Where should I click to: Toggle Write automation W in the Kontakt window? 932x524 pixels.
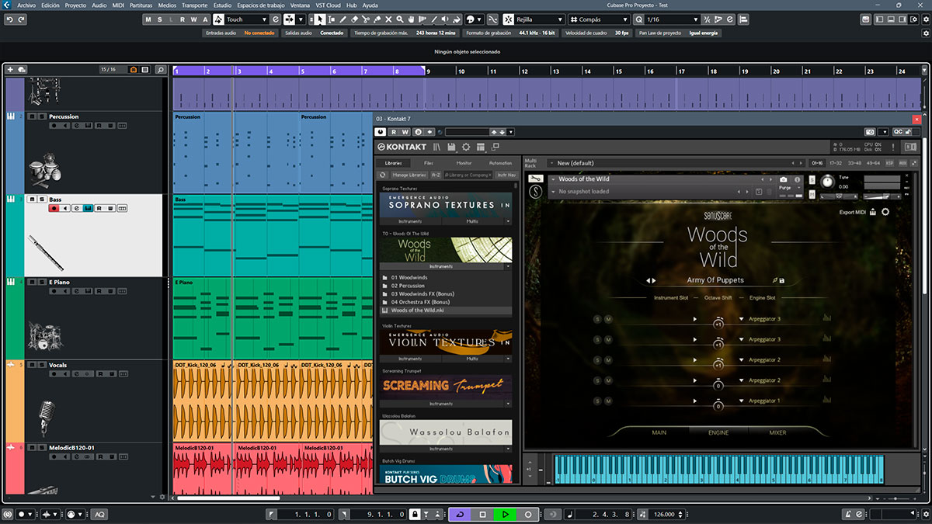(x=405, y=132)
